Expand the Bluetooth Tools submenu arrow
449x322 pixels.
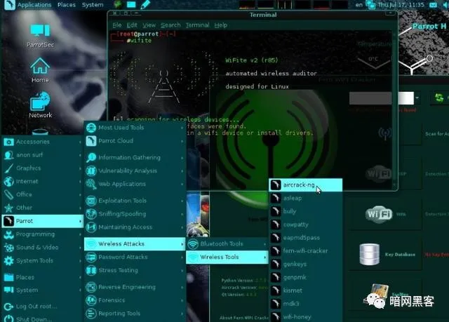point(265,244)
